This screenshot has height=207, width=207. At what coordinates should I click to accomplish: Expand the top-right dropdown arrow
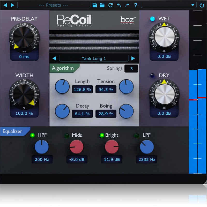click(x=193, y=5)
